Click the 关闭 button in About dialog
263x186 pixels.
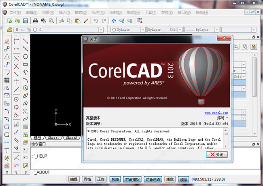217,154
